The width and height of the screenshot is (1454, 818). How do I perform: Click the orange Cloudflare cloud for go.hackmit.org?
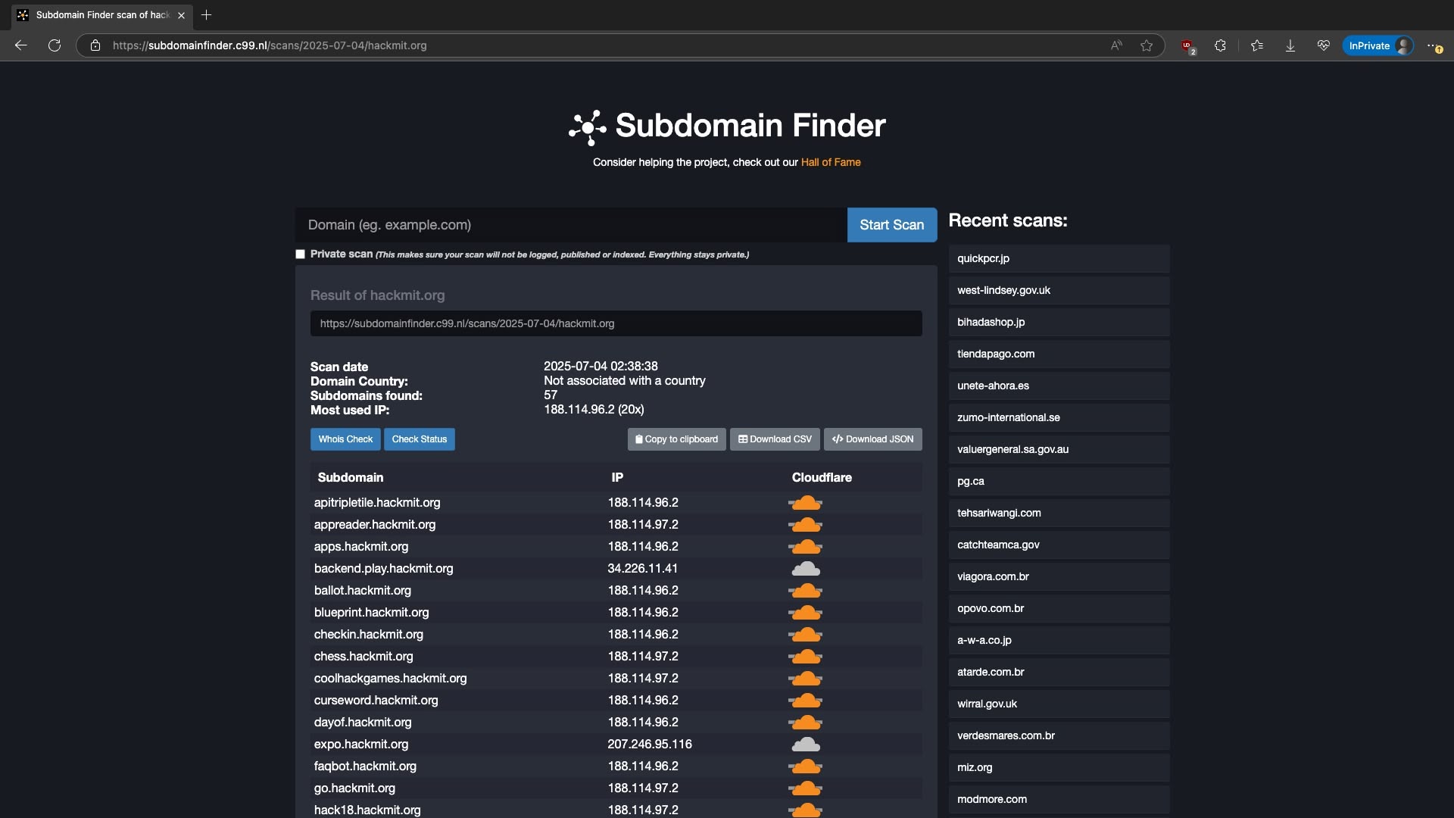pos(806,788)
